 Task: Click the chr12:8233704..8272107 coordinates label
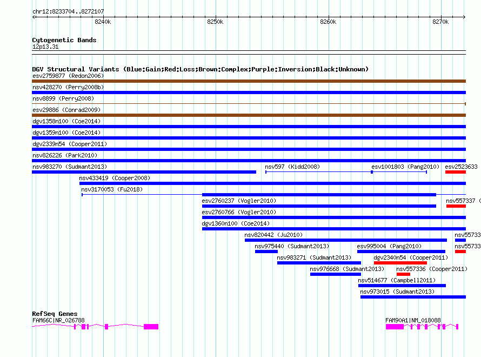(68, 11)
